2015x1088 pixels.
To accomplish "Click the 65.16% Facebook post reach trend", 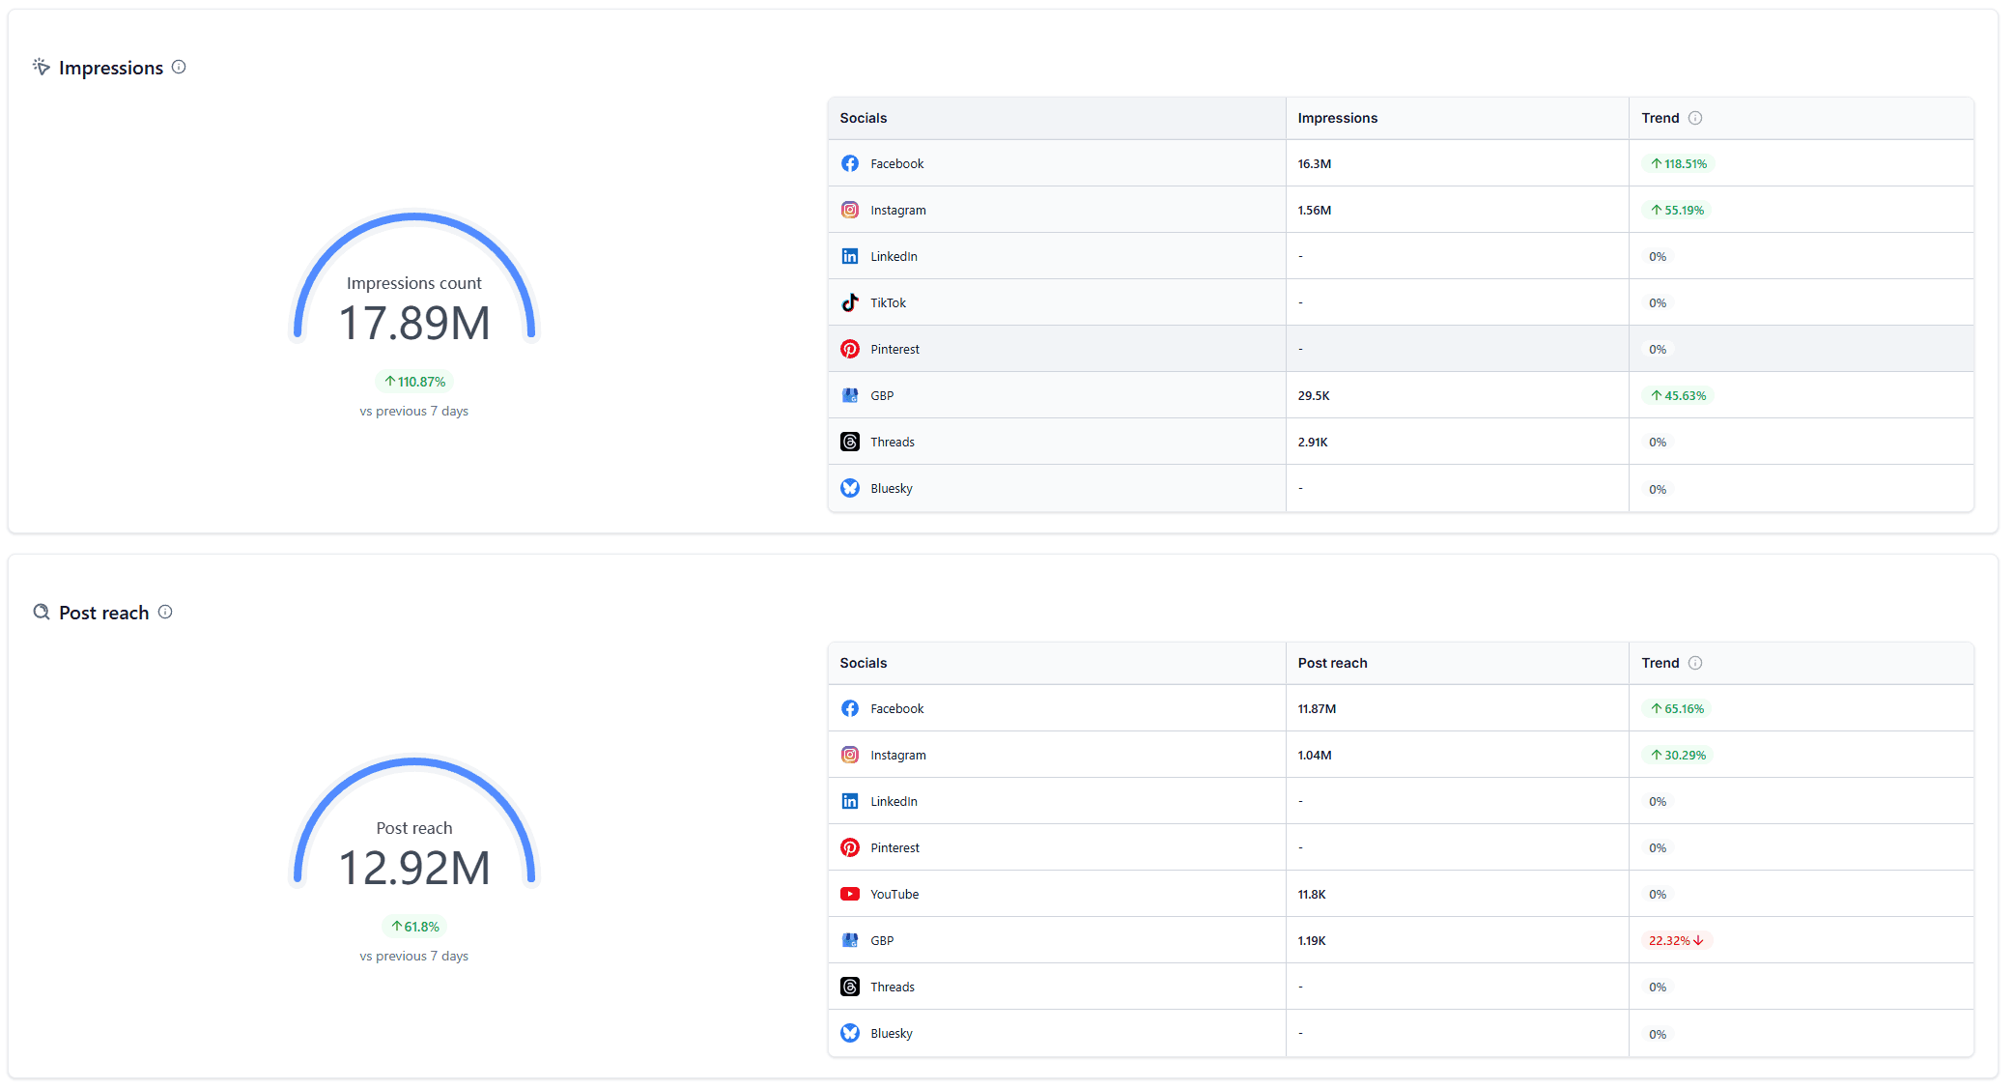I will (x=1677, y=708).
